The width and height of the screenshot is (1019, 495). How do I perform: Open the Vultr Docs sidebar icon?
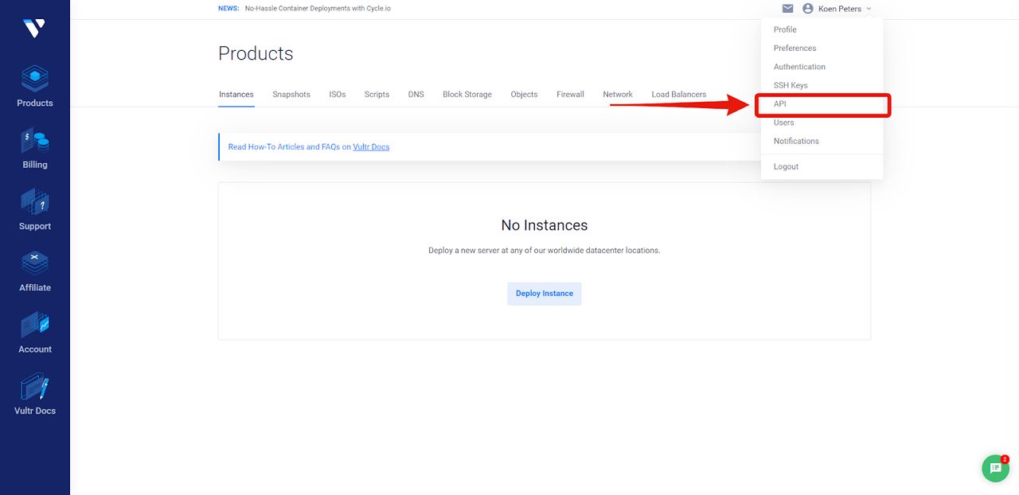pos(35,395)
